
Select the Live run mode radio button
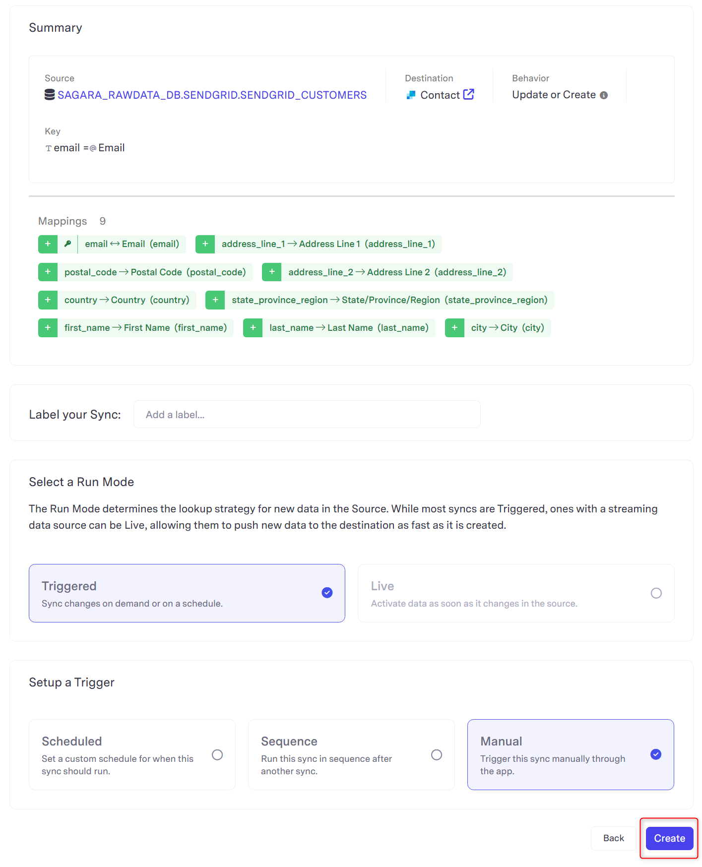656,593
